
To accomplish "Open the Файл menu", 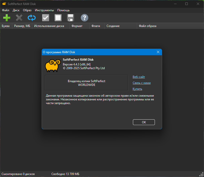I will click(x=5, y=10).
